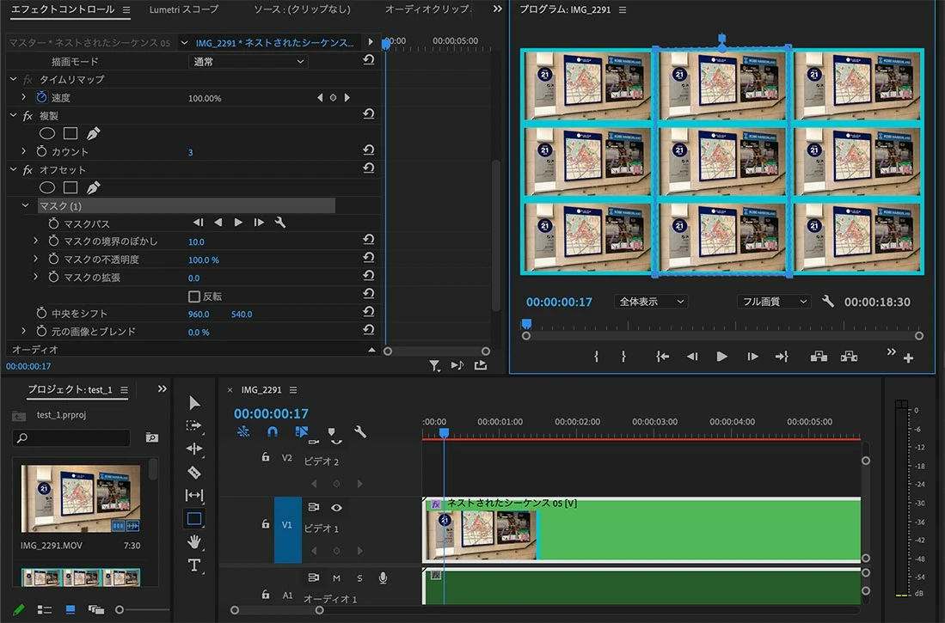
Task: Track mask forward one frame
Action: coord(259,223)
